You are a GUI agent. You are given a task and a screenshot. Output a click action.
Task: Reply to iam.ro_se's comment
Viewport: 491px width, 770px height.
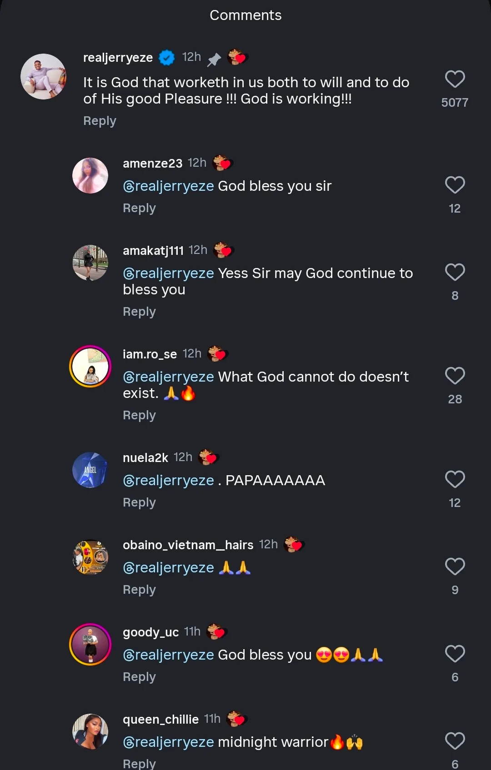[x=139, y=415]
